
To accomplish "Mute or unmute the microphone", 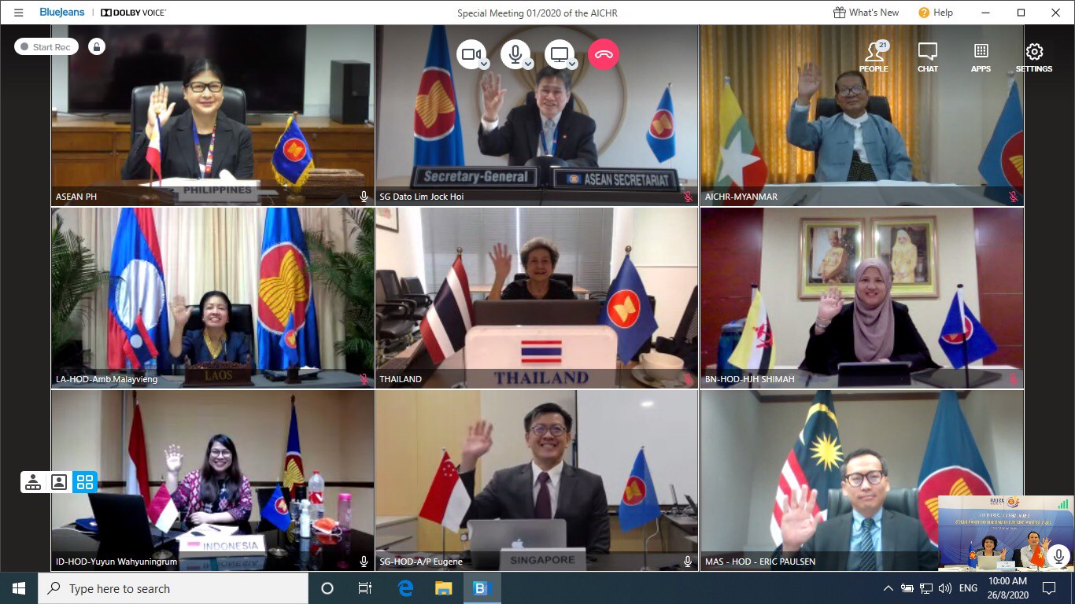I will (x=515, y=54).
